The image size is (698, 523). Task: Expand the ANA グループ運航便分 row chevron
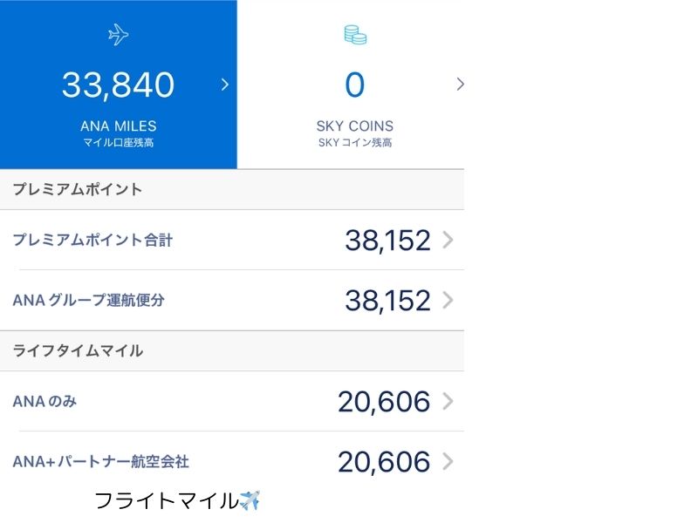[448, 300]
